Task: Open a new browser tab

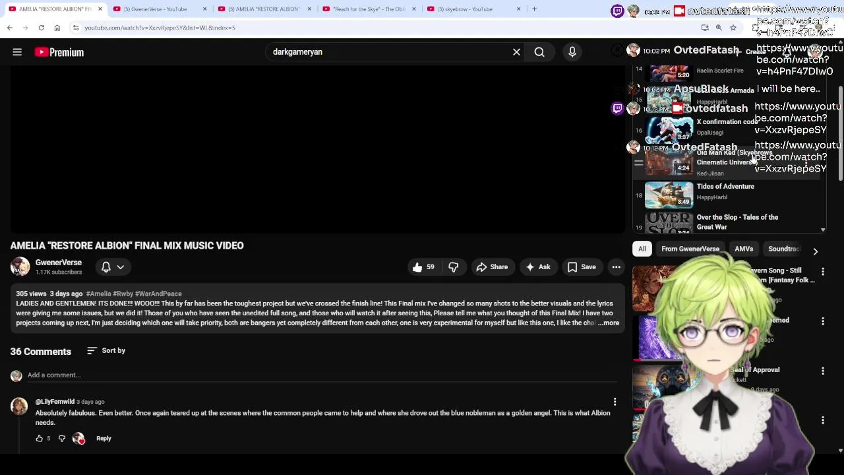Action: [534, 9]
